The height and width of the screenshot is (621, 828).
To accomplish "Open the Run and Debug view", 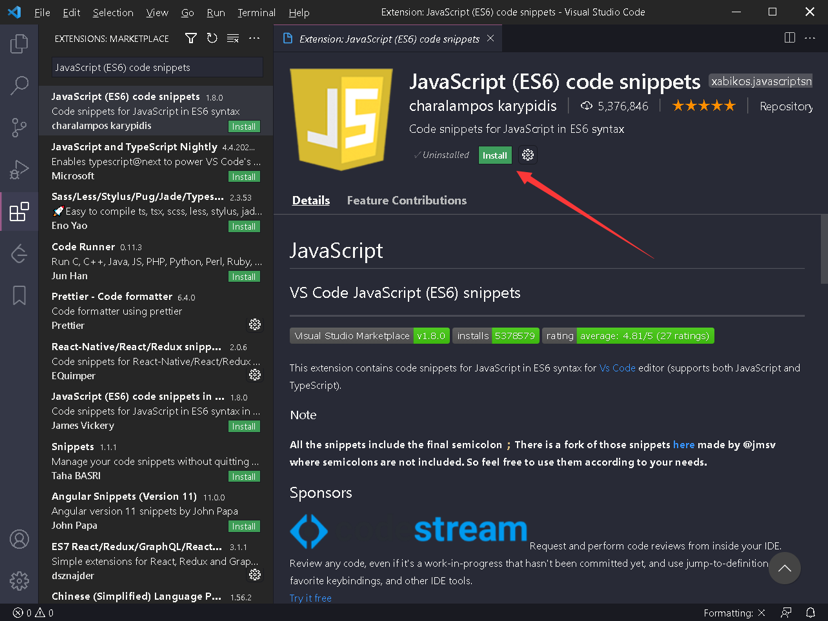I will (x=19, y=169).
